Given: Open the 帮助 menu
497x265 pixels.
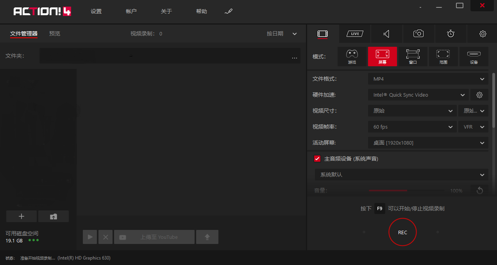Looking at the screenshot, I should click(202, 11).
